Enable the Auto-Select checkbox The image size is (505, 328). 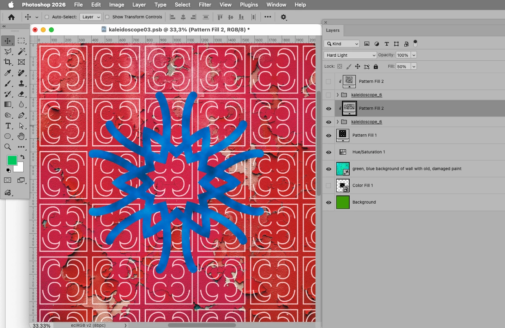pyautogui.click(x=46, y=17)
